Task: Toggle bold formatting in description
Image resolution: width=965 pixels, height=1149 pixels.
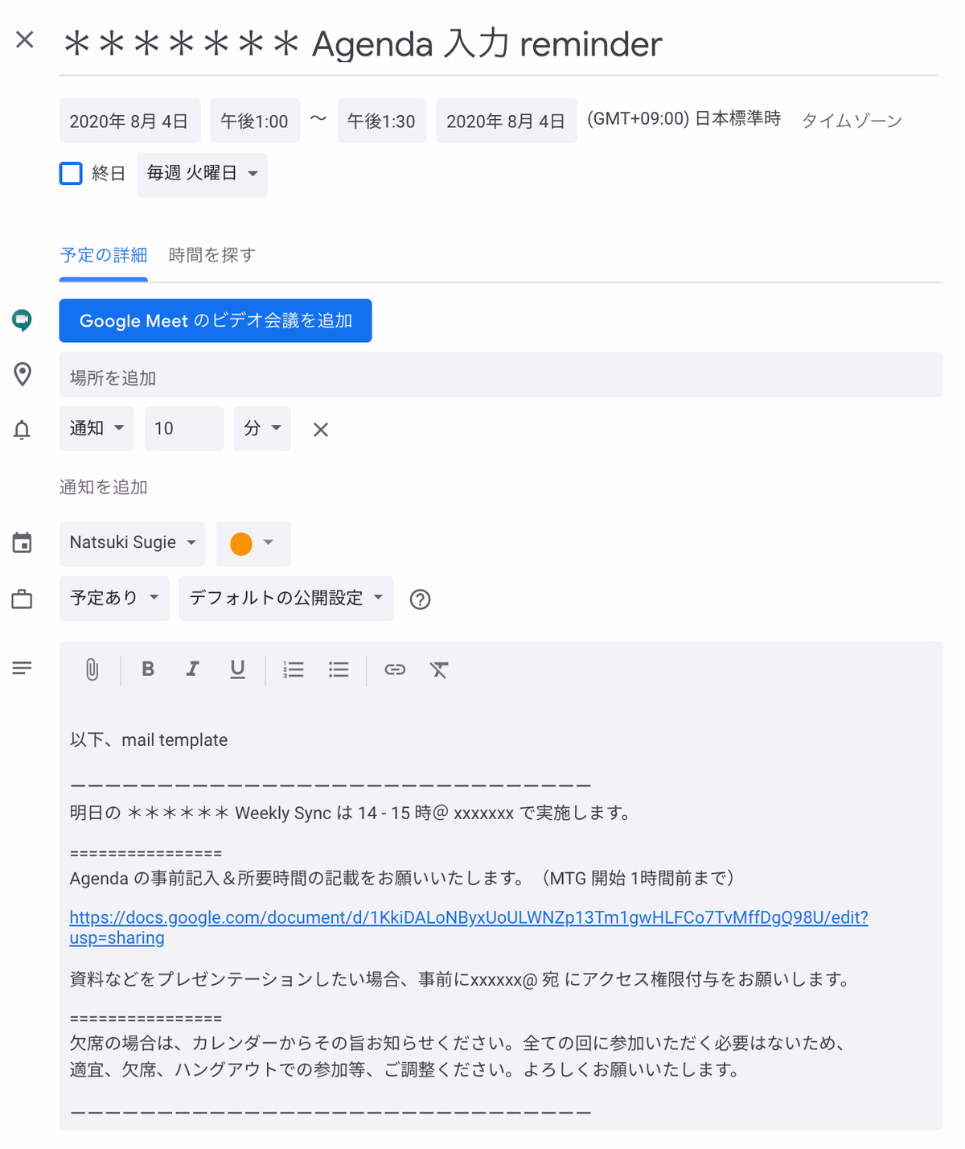Action: [x=148, y=669]
